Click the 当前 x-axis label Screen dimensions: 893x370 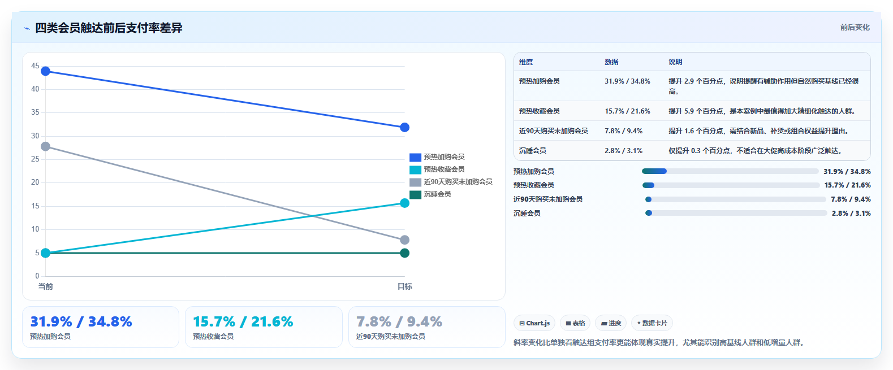(x=46, y=286)
